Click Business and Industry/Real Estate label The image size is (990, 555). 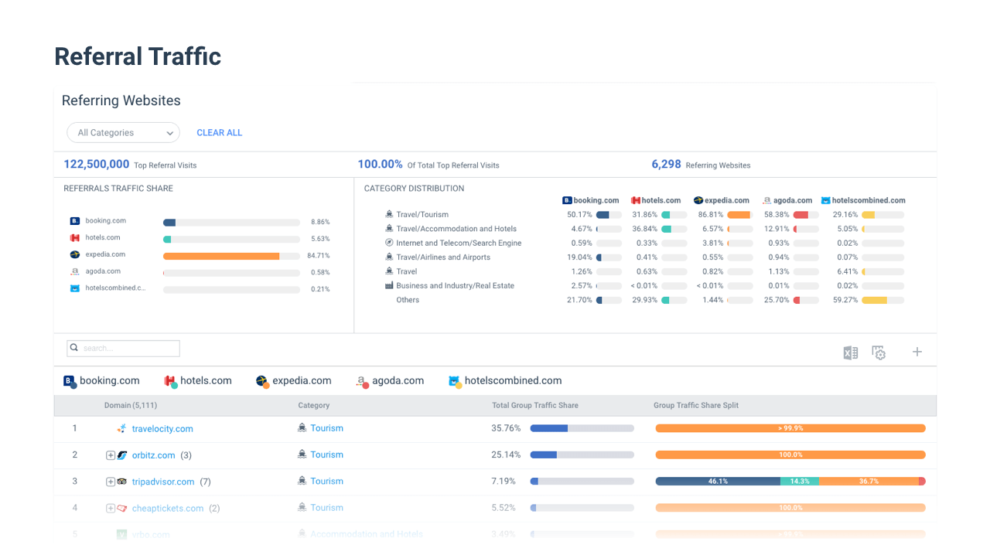click(x=455, y=286)
